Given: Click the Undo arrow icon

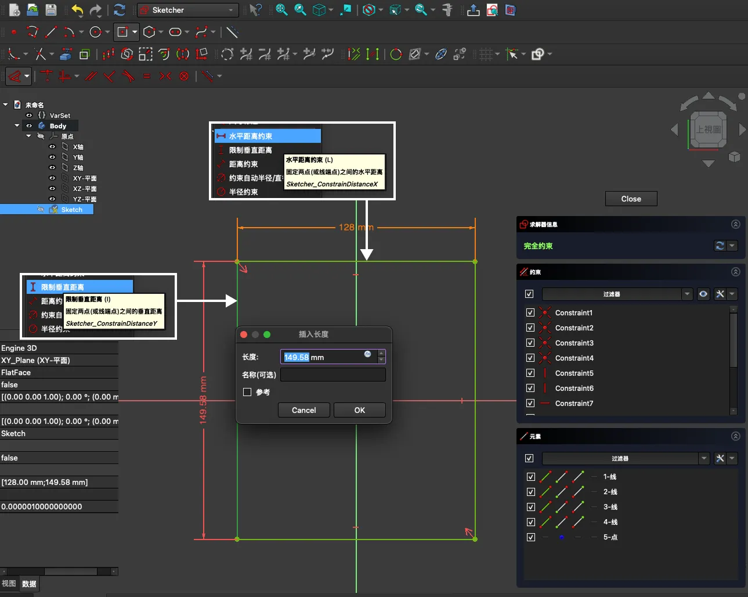Looking at the screenshot, I should pos(77,10).
